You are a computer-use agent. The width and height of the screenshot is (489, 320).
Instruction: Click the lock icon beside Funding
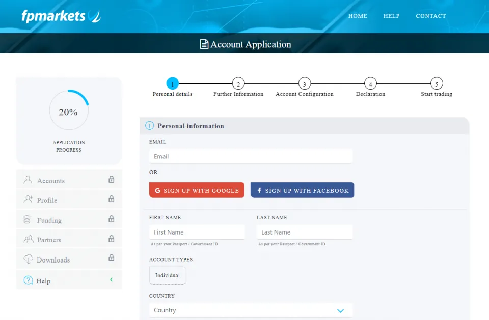[111, 219]
